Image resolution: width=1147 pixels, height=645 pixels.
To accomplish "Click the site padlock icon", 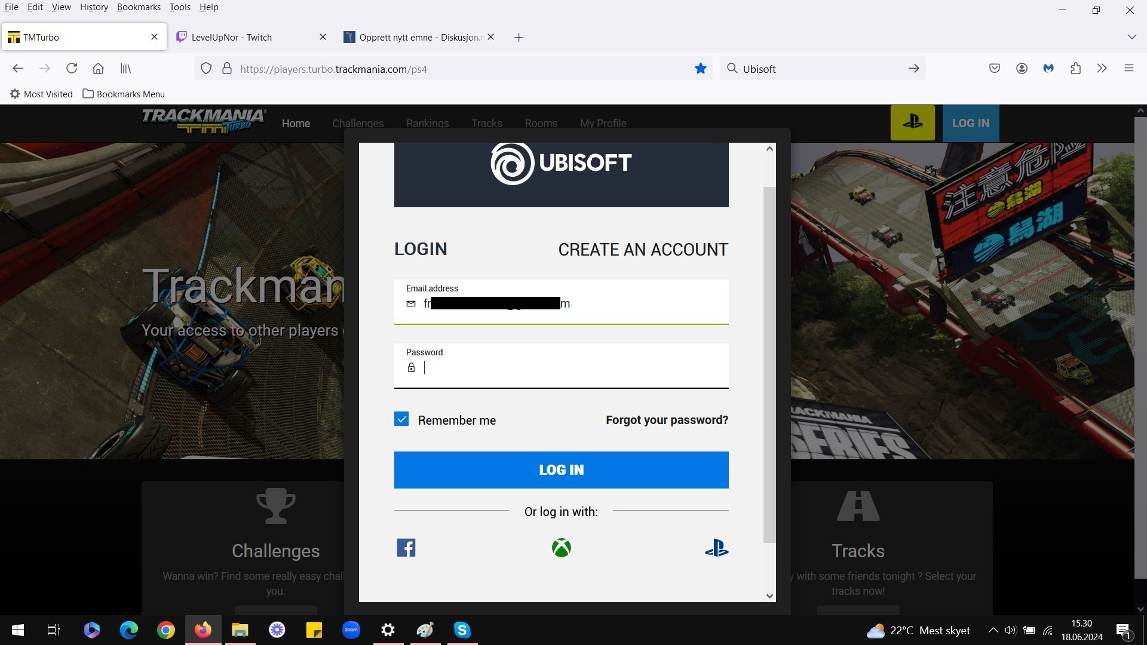I will pyautogui.click(x=227, y=69).
